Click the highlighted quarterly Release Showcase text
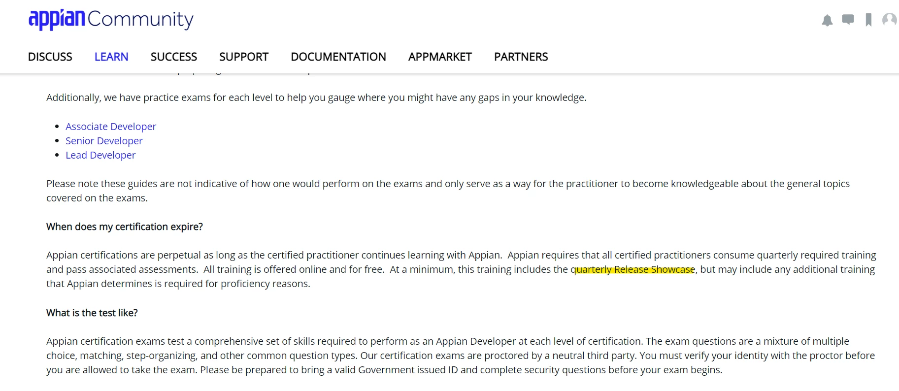The image size is (899, 391). click(x=633, y=269)
